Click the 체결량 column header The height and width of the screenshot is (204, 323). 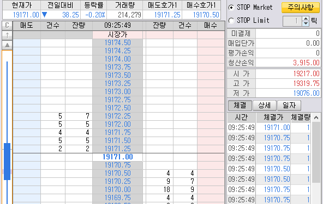point(301,118)
